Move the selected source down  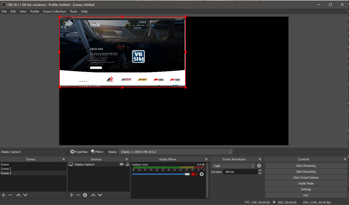pos(100,195)
